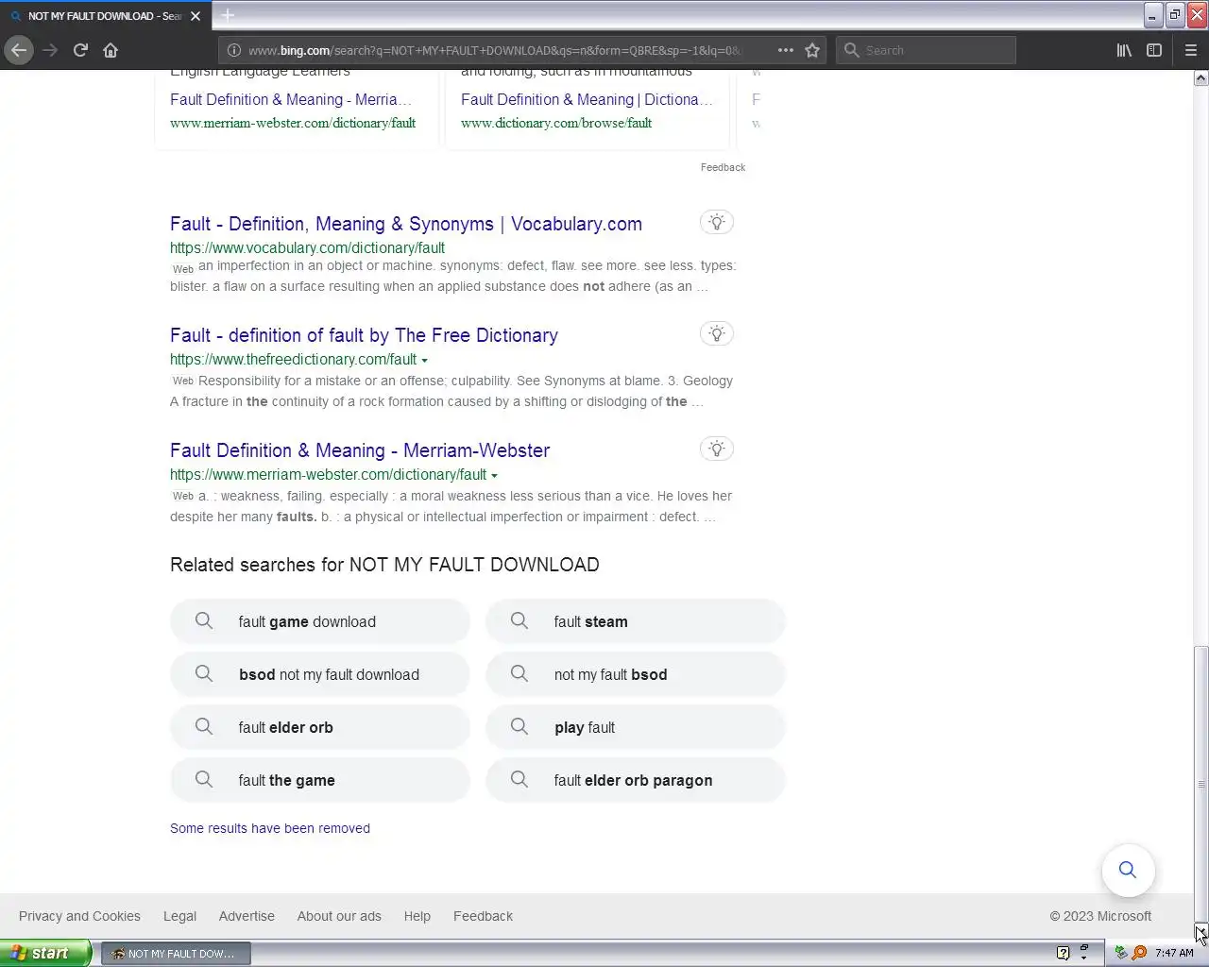Bookmark this page with star icon
The width and height of the screenshot is (1209, 967).
[x=812, y=50]
